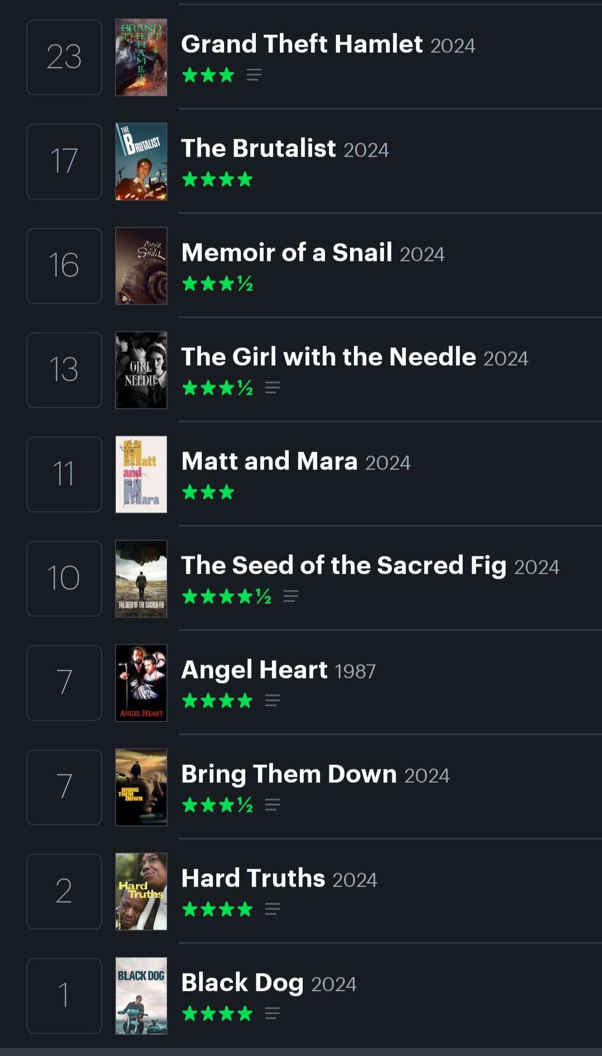The height and width of the screenshot is (1056, 602).
Task: Open Memoir of a Snail title link
Action: click(x=287, y=253)
